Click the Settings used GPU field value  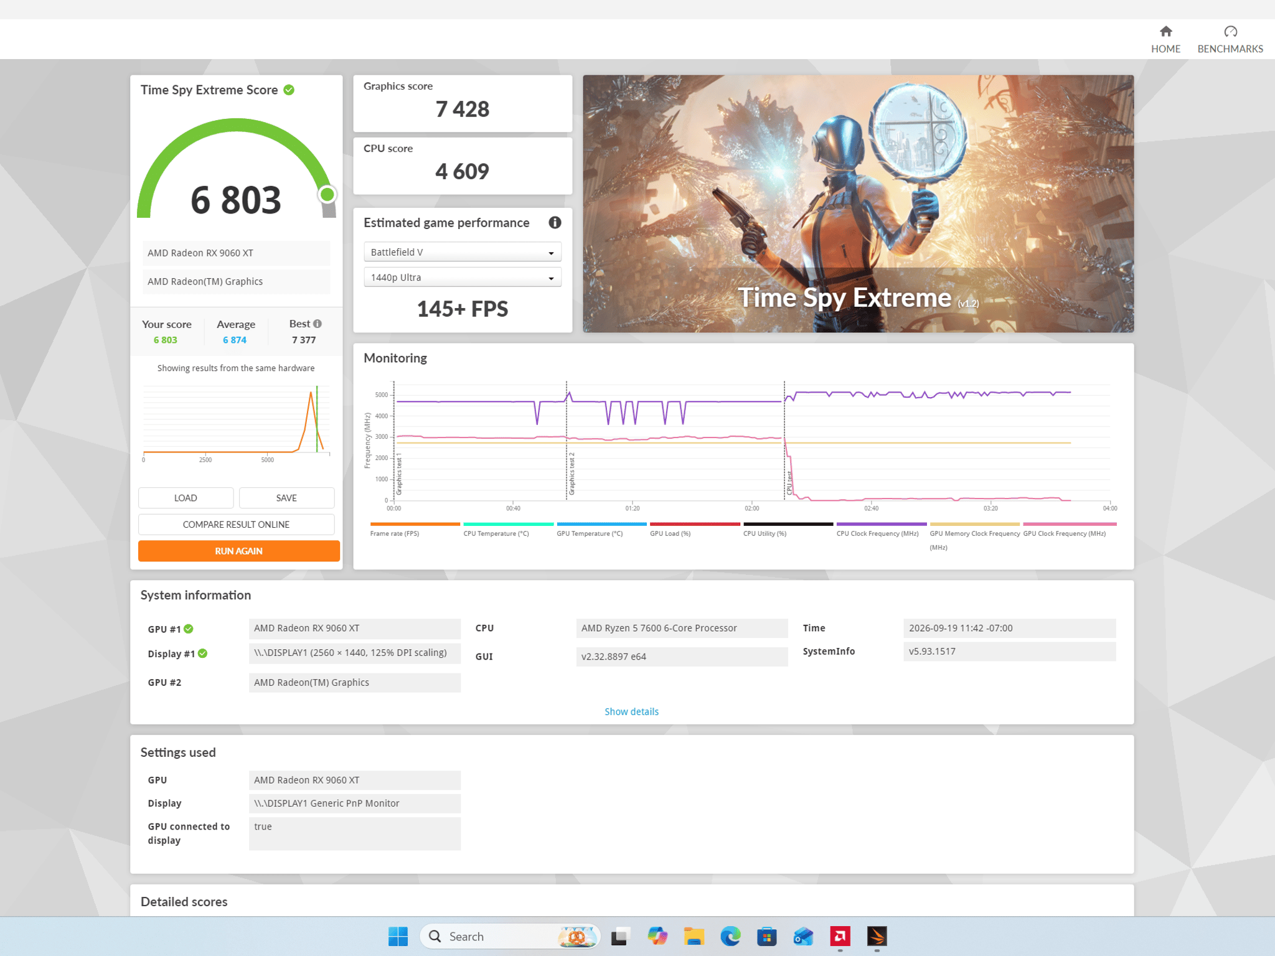355,780
